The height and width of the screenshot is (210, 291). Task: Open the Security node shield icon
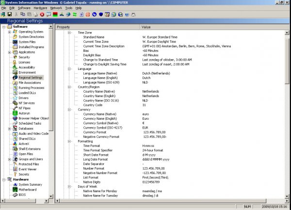[x=15, y=57]
